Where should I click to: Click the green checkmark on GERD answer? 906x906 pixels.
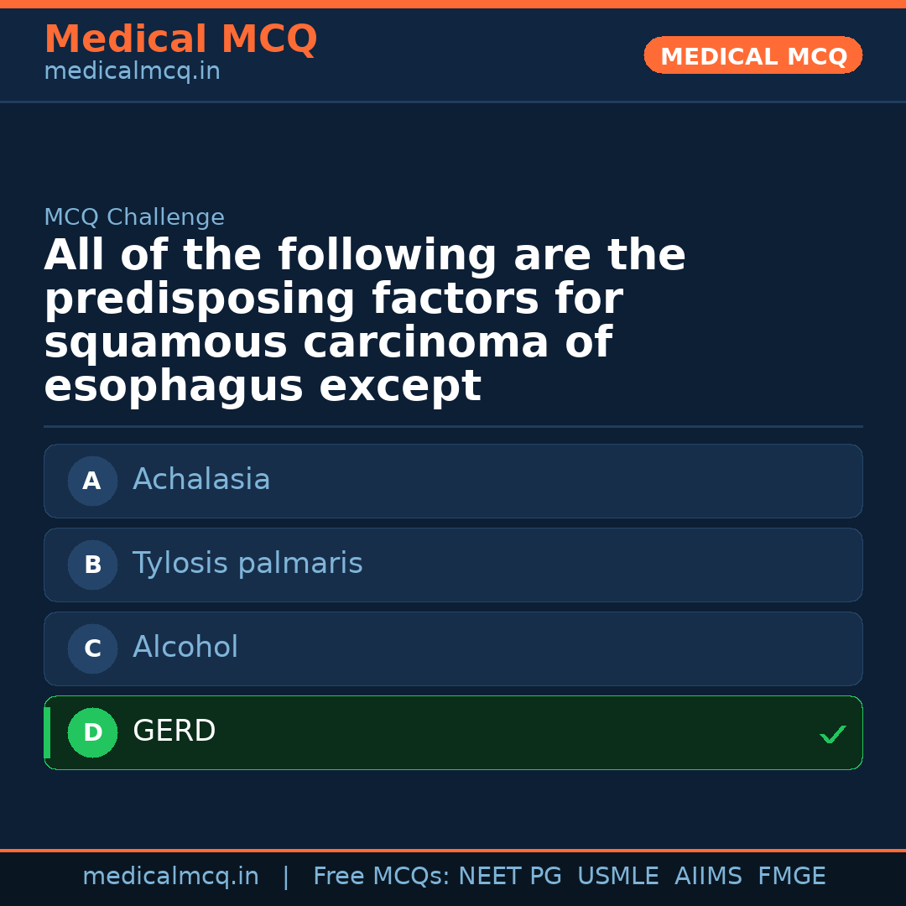833,735
